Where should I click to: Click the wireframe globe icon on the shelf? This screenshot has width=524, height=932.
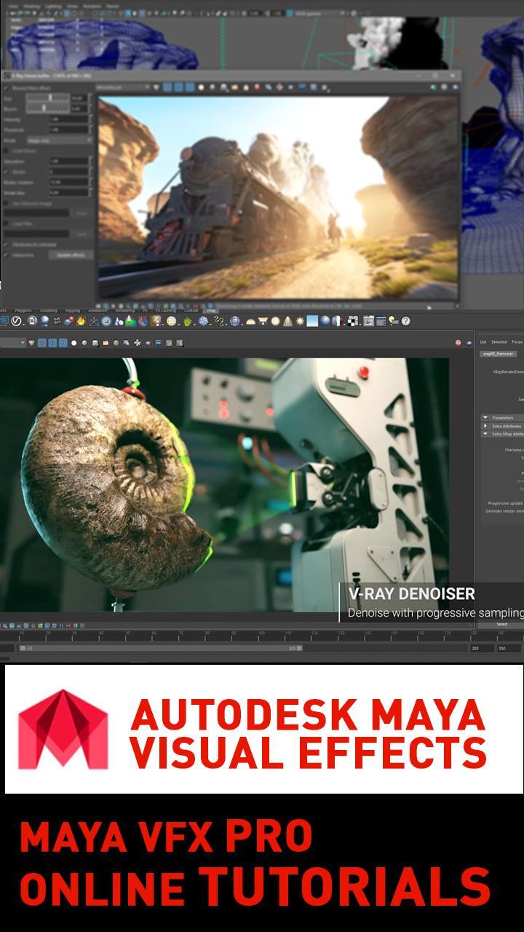pyautogui.click(x=170, y=321)
